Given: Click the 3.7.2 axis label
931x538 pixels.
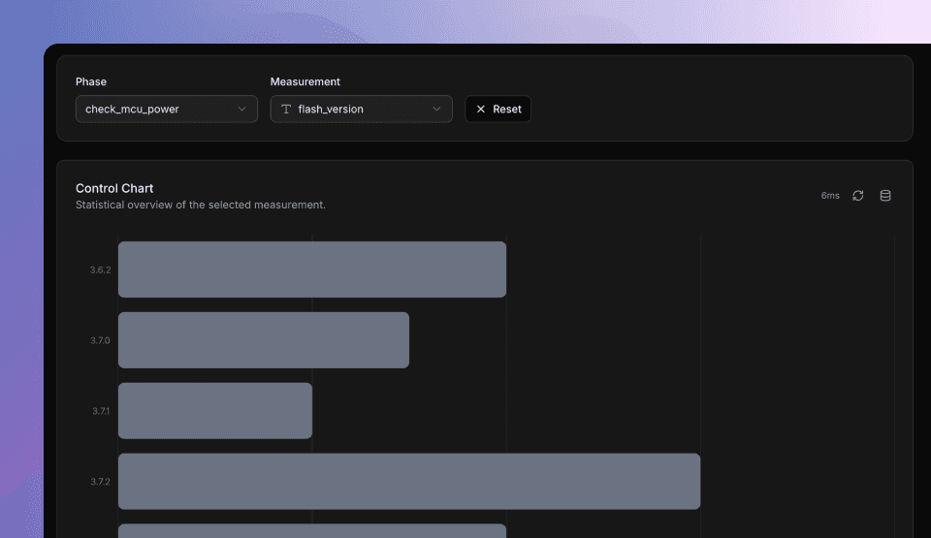Looking at the screenshot, I should tap(101, 482).
